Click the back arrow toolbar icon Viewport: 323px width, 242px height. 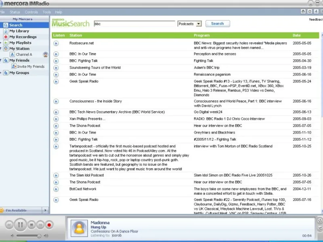316,12
